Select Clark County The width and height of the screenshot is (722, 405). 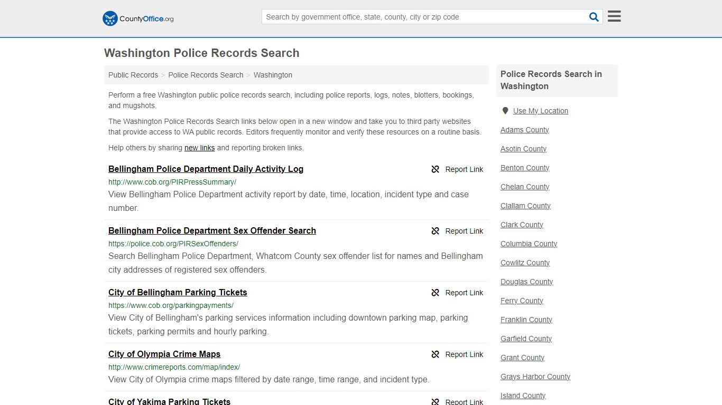pos(522,225)
